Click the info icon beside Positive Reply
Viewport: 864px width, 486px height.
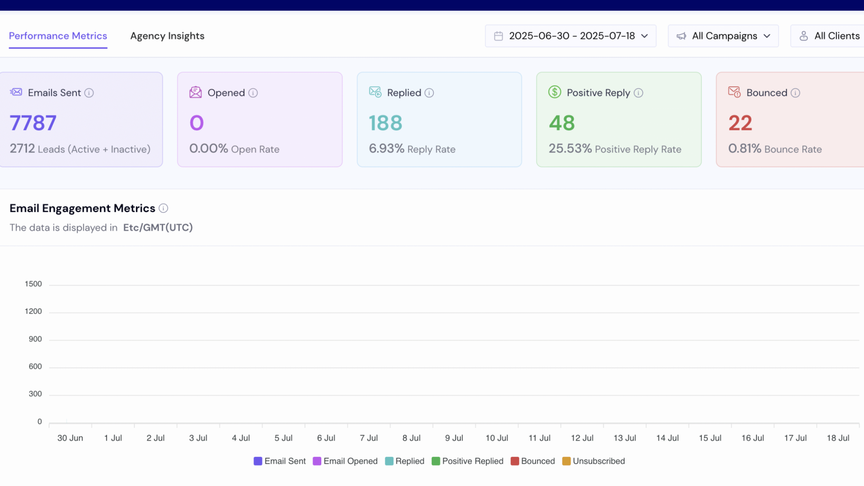[638, 93]
